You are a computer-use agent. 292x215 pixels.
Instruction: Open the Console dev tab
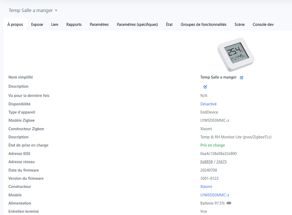(263, 25)
